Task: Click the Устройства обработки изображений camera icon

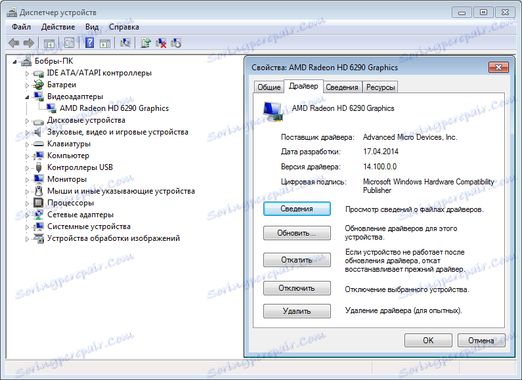Action: click(39, 238)
